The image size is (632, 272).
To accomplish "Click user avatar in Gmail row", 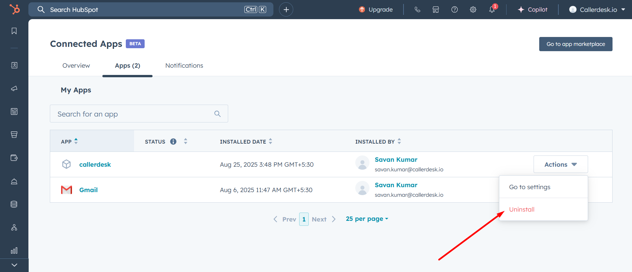I will [x=362, y=188].
